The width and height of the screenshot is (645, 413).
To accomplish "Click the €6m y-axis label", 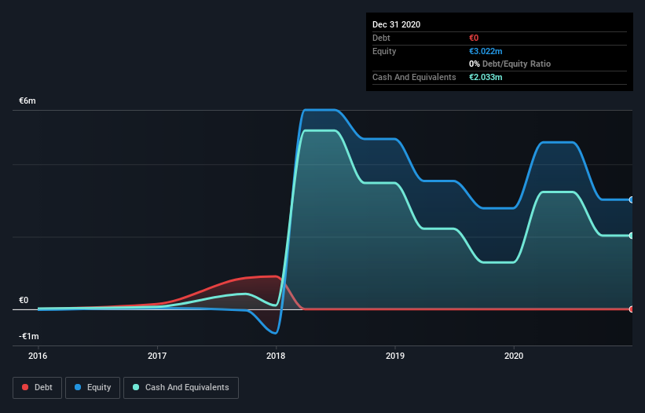I will point(27,101).
